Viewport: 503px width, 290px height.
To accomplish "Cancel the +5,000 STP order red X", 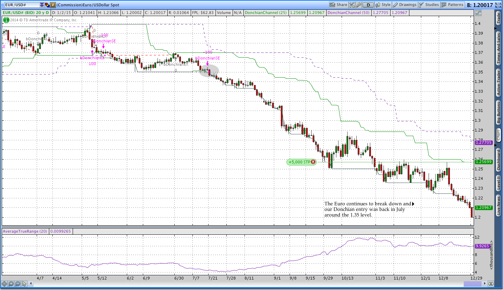I will tap(313, 162).
